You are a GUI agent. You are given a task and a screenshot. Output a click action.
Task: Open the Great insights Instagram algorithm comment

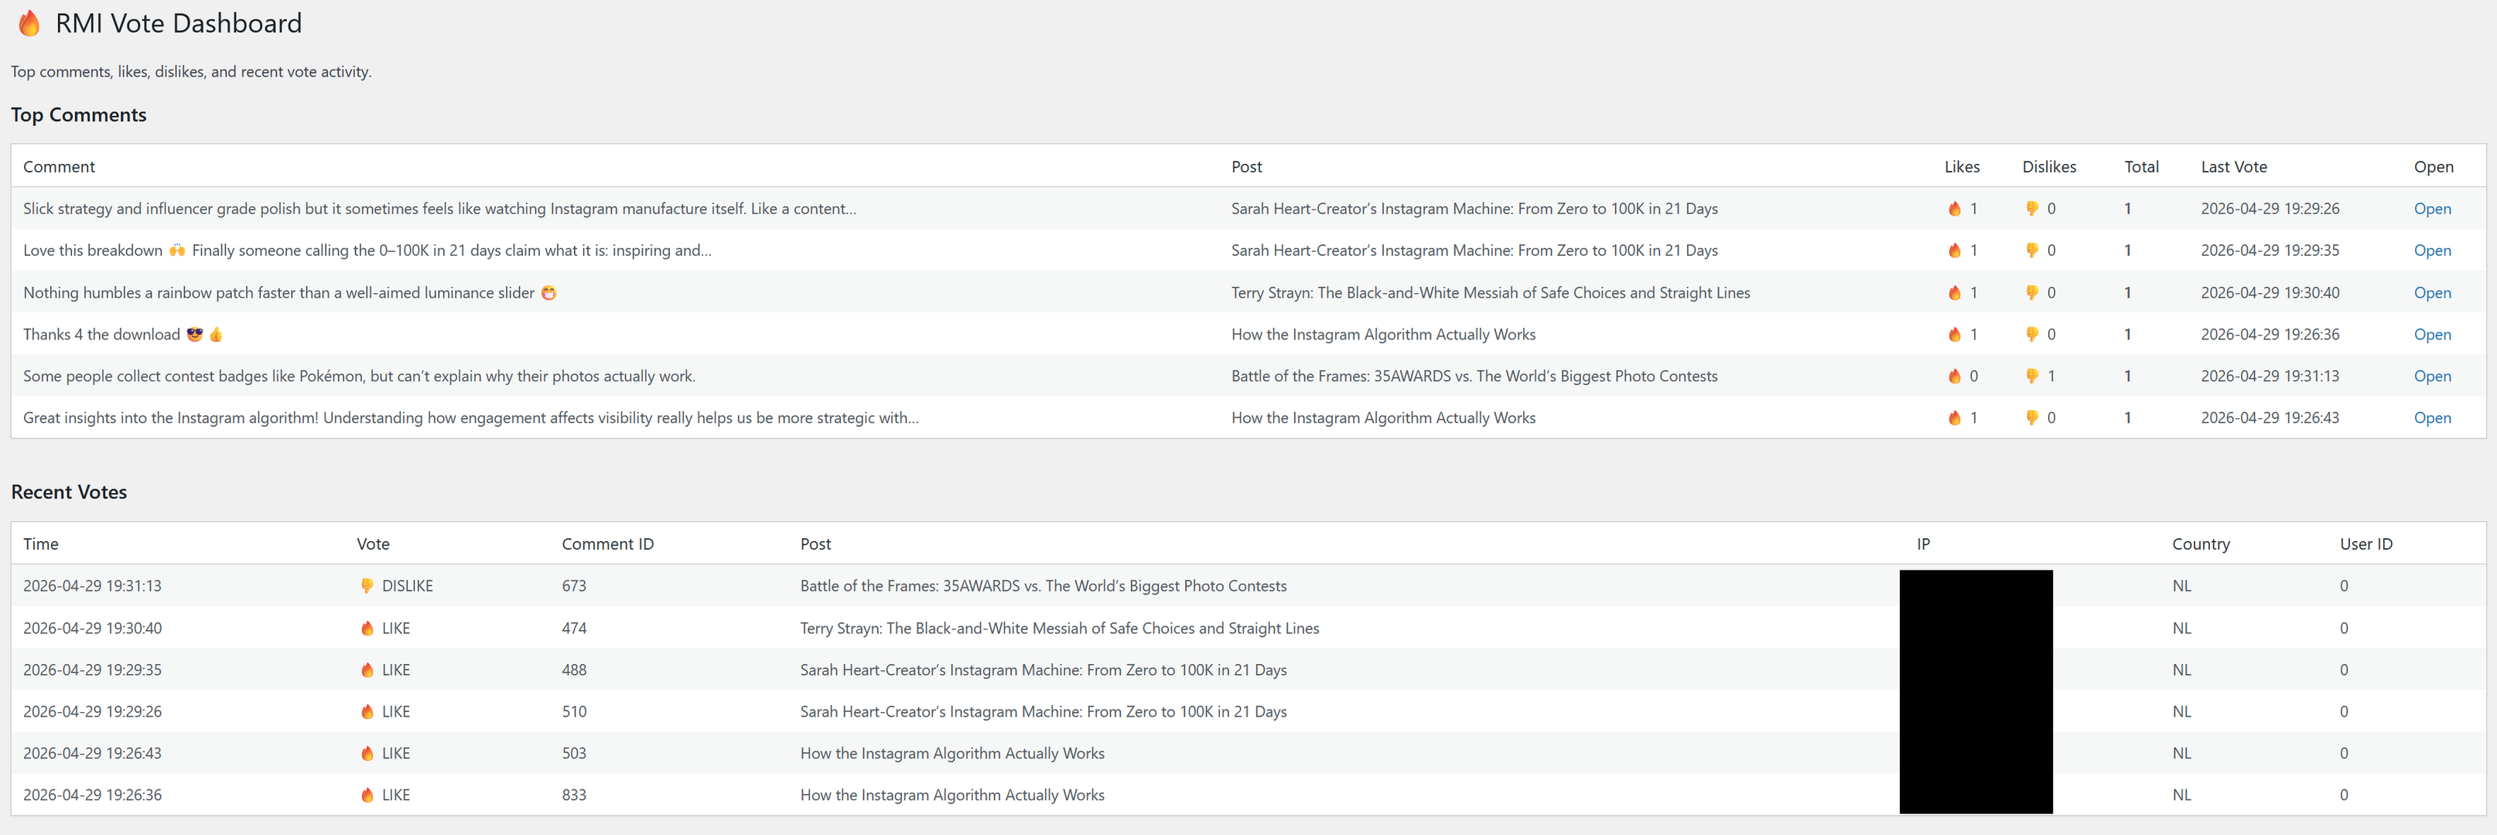(2431, 418)
